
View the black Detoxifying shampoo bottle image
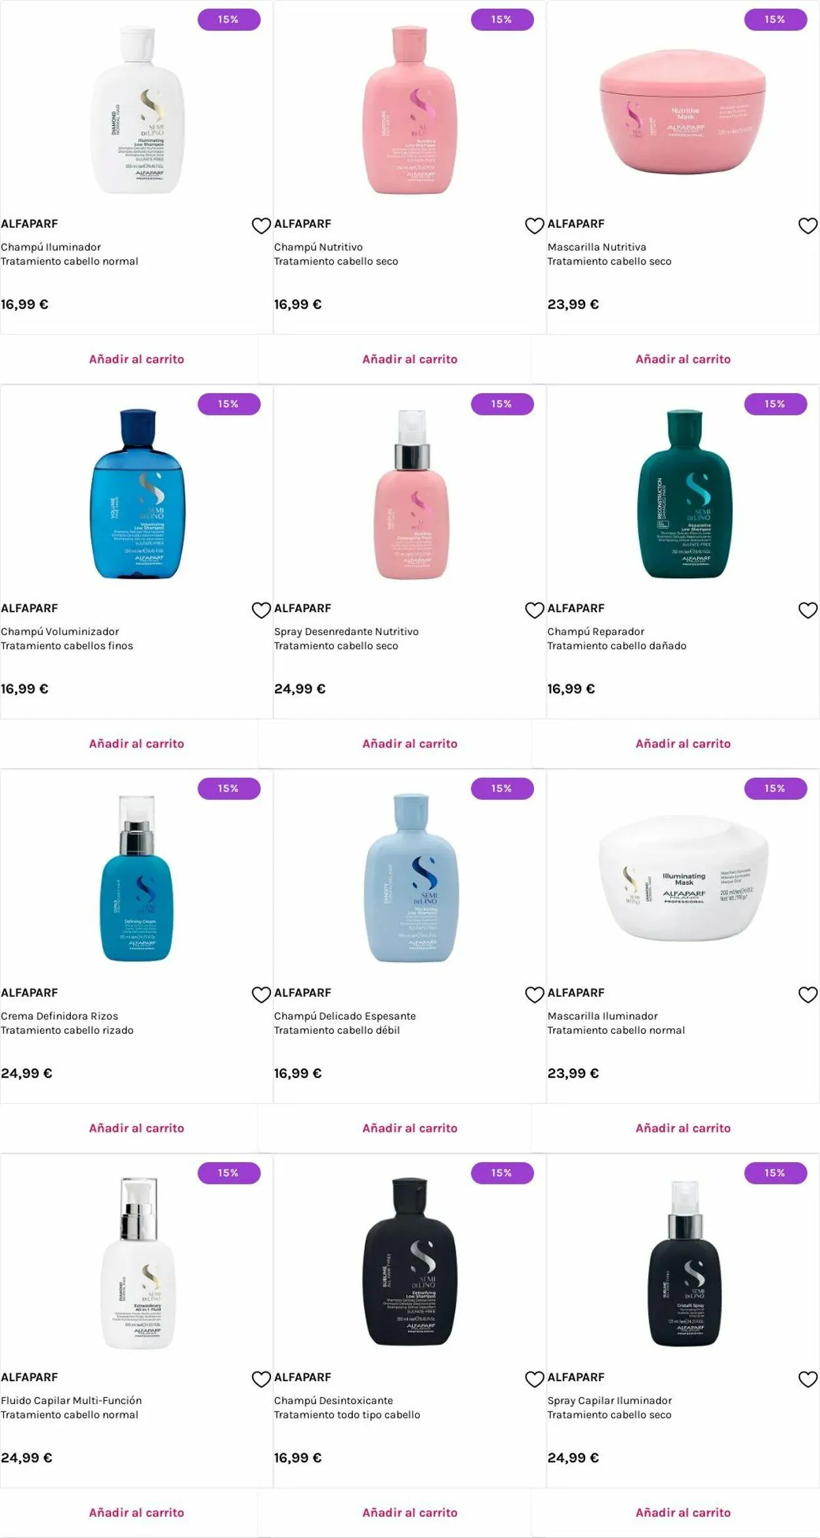(410, 1262)
